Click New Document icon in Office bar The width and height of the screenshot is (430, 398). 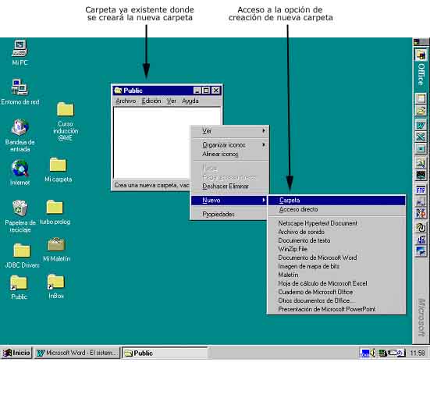coord(421,98)
